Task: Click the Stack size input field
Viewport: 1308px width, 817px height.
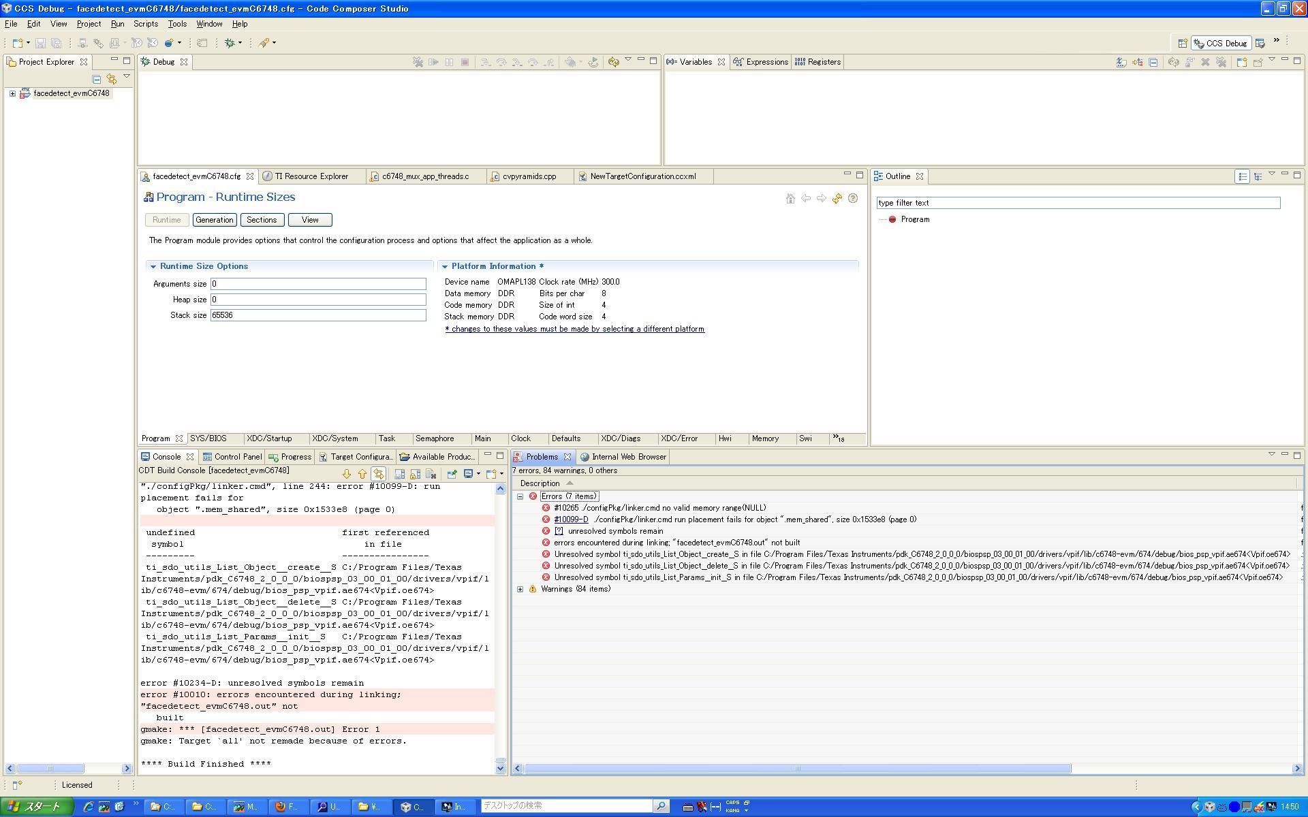Action: click(317, 315)
